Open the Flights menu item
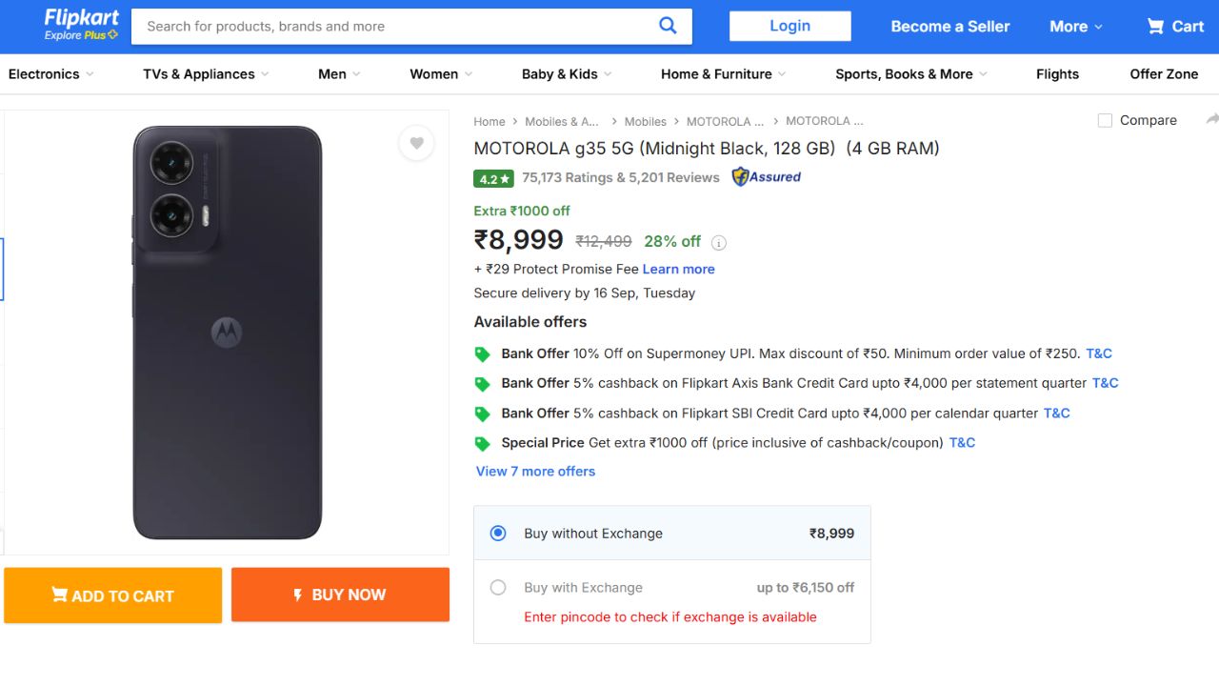This screenshot has height=686, width=1219. point(1057,74)
